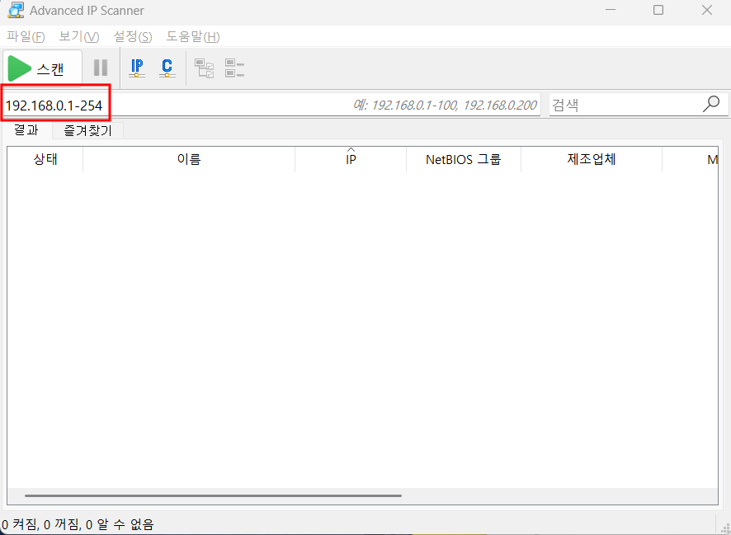Sort by the 제조업체 column header

[591, 159]
